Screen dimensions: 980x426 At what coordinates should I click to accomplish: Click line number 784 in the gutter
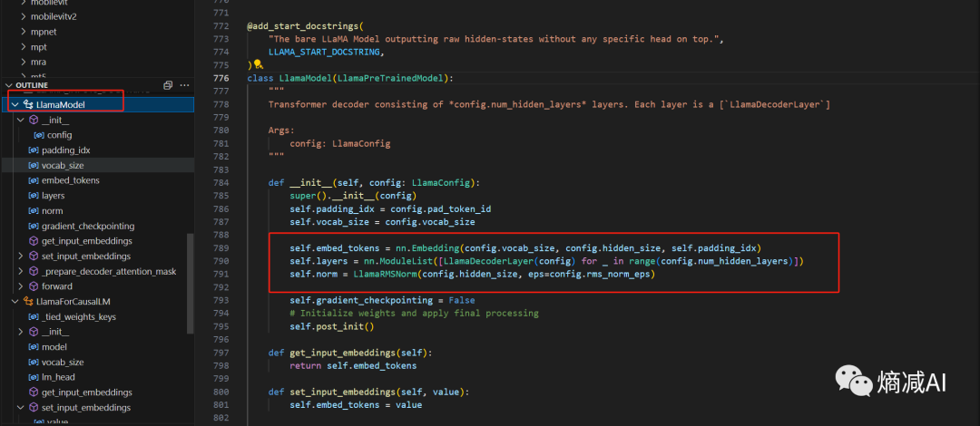point(220,183)
